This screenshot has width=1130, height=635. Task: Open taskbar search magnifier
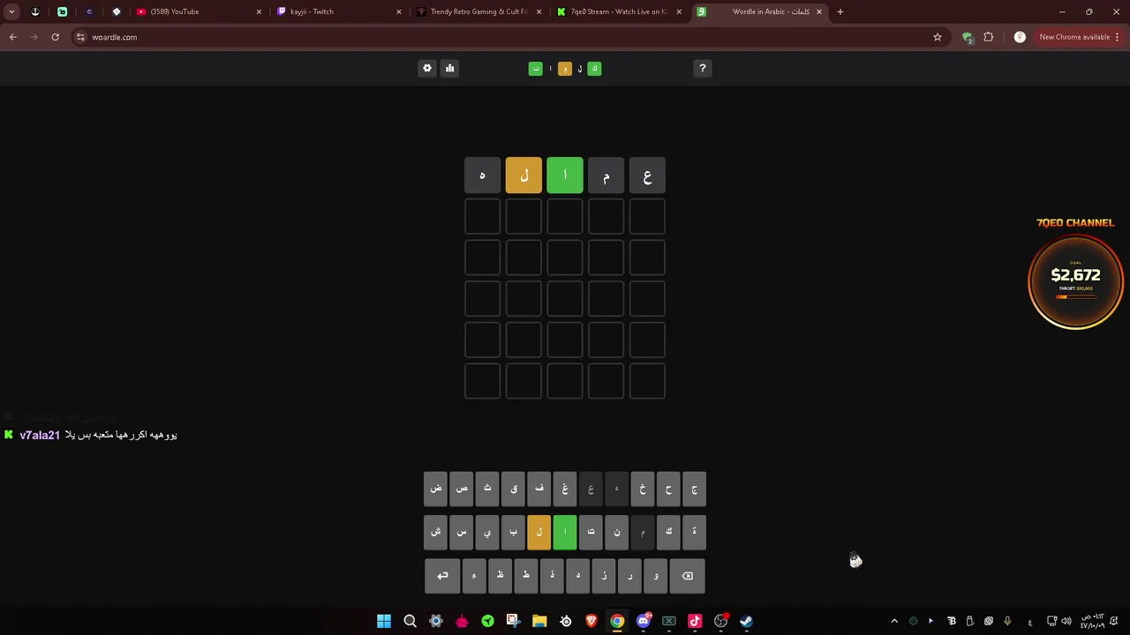(x=410, y=621)
